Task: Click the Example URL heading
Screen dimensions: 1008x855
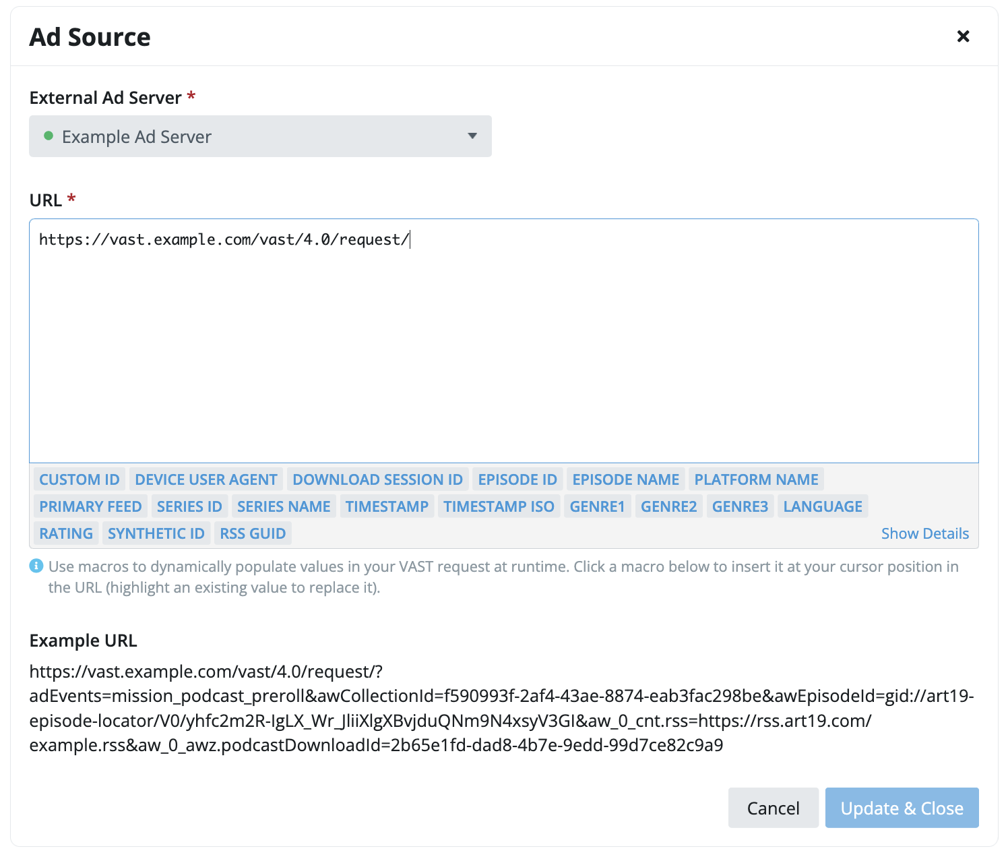Action: 84,641
